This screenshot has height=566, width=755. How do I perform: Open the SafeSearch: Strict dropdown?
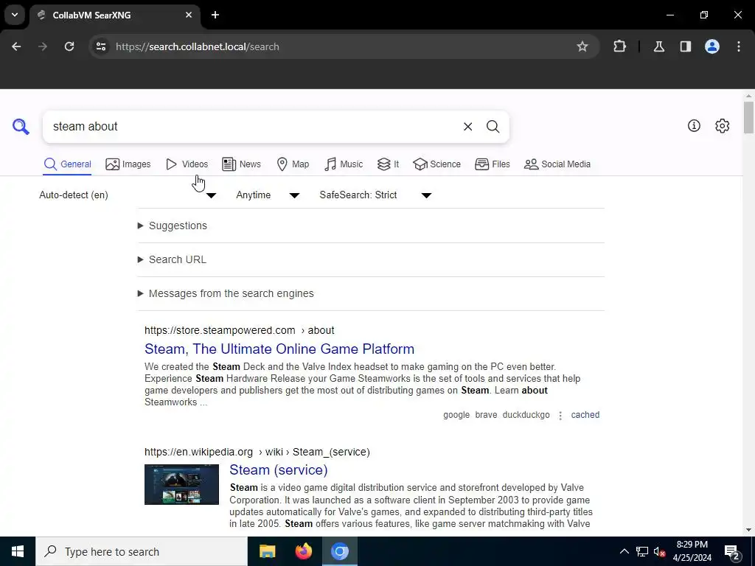375,195
